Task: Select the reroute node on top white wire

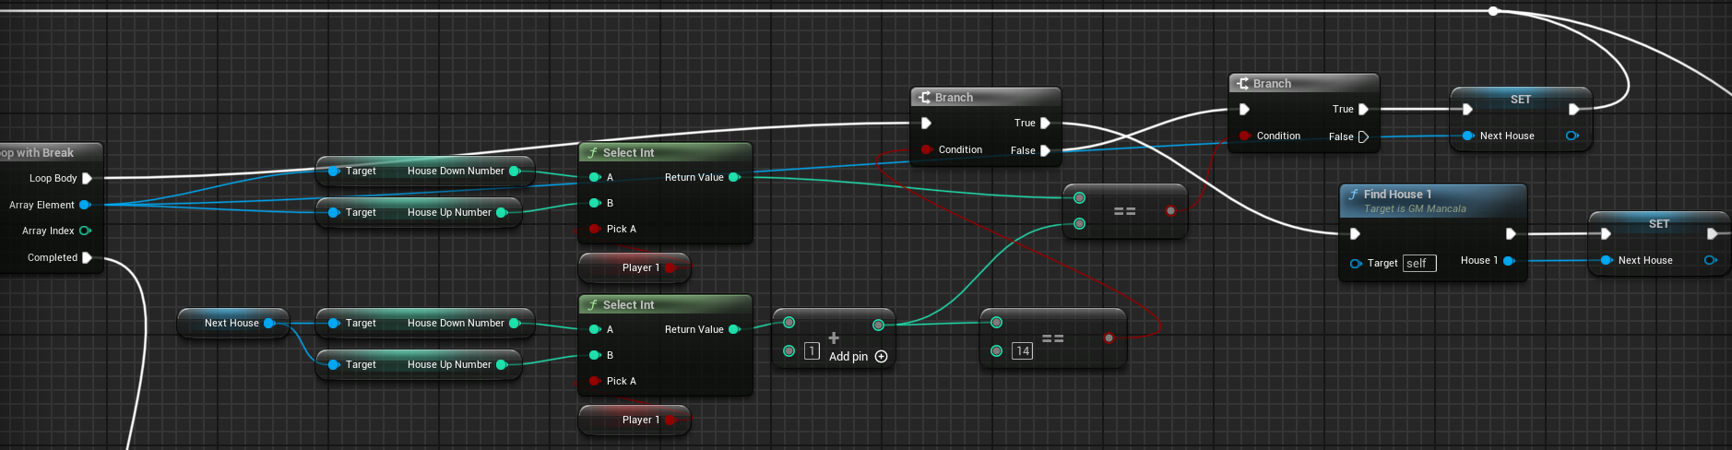Action: pos(1493,11)
